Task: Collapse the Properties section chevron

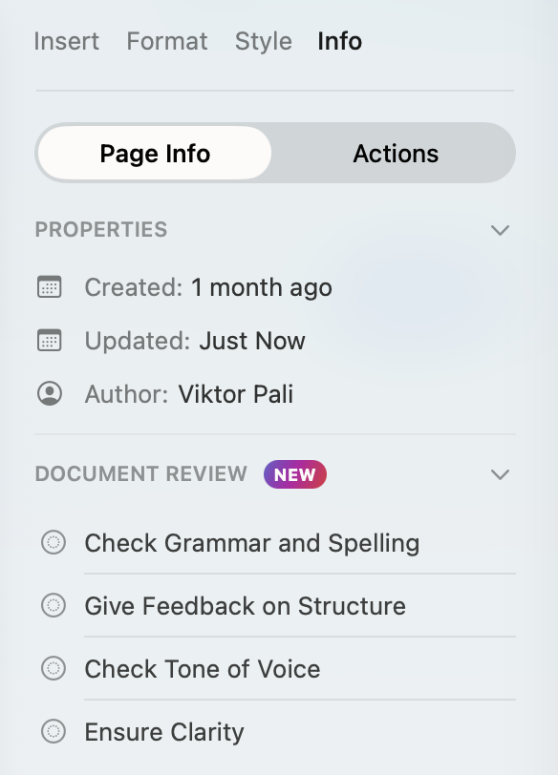Action: point(500,230)
